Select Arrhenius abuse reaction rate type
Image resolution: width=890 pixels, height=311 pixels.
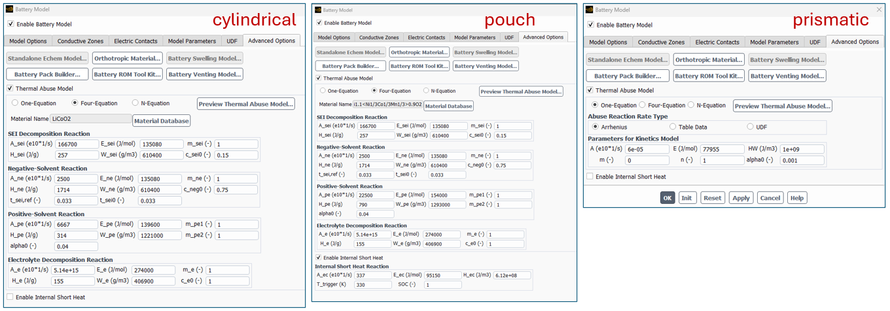[x=595, y=127]
